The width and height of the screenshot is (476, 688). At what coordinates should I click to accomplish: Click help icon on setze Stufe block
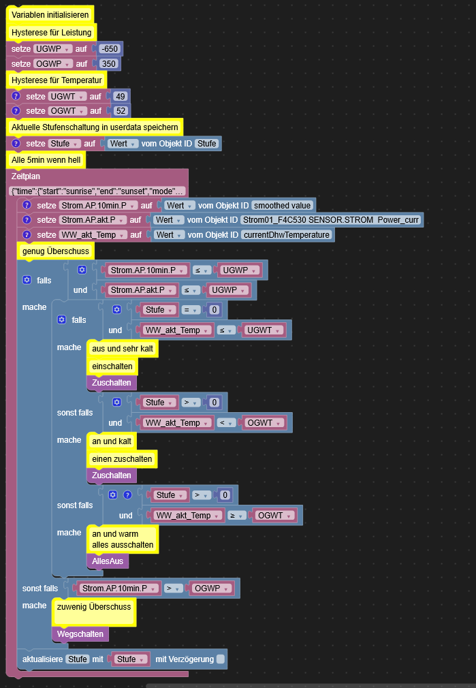(x=16, y=144)
